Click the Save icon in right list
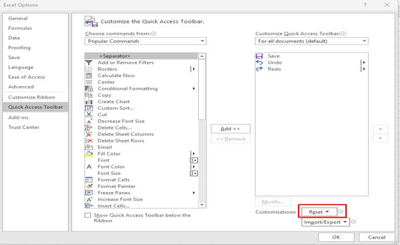The image size is (400, 245). 259,56
